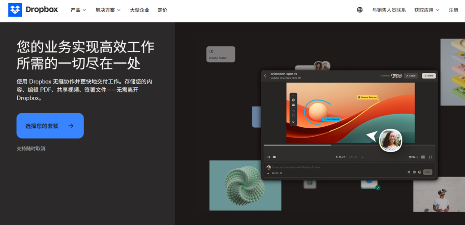Toggle the timestamp checkmark at 00:33.22
465x225 pixels.
pyautogui.click(x=268, y=173)
